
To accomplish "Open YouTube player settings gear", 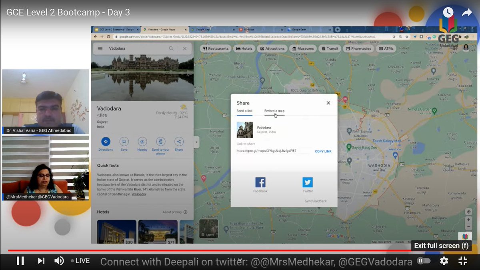I will coord(444,261).
